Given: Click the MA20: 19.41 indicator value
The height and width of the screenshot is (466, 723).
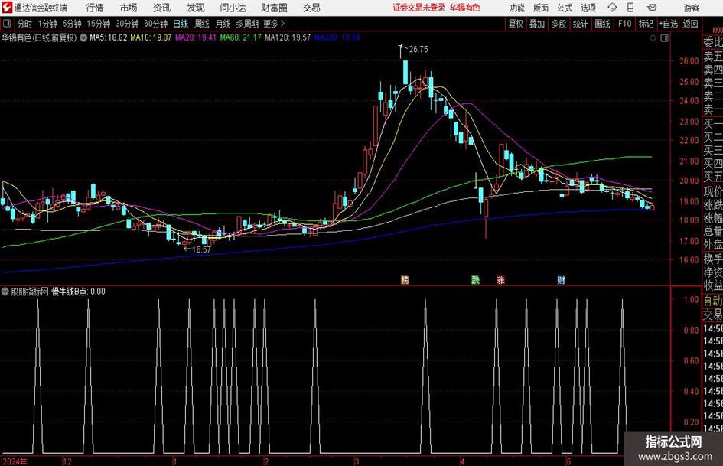Looking at the screenshot, I should tap(196, 37).
